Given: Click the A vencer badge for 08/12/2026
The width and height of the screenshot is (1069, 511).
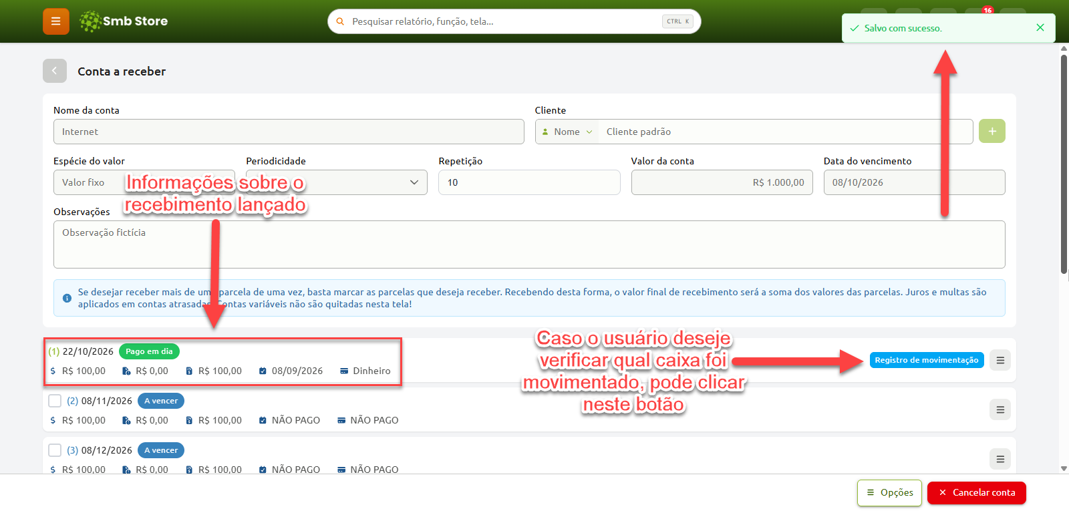Looking at the screenshot, I should click(161, 450).
